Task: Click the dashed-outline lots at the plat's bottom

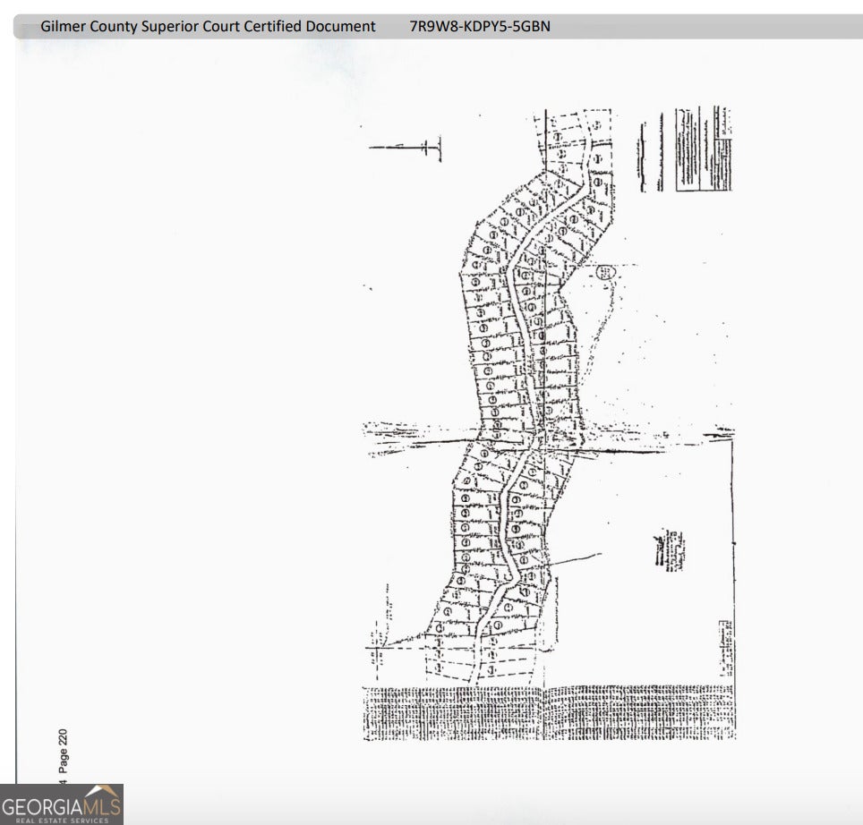Action: [466, 664]
